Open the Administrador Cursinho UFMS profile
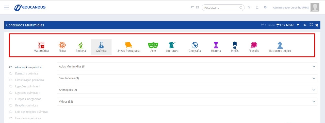The image size is (325, 123). click(291, 8)
